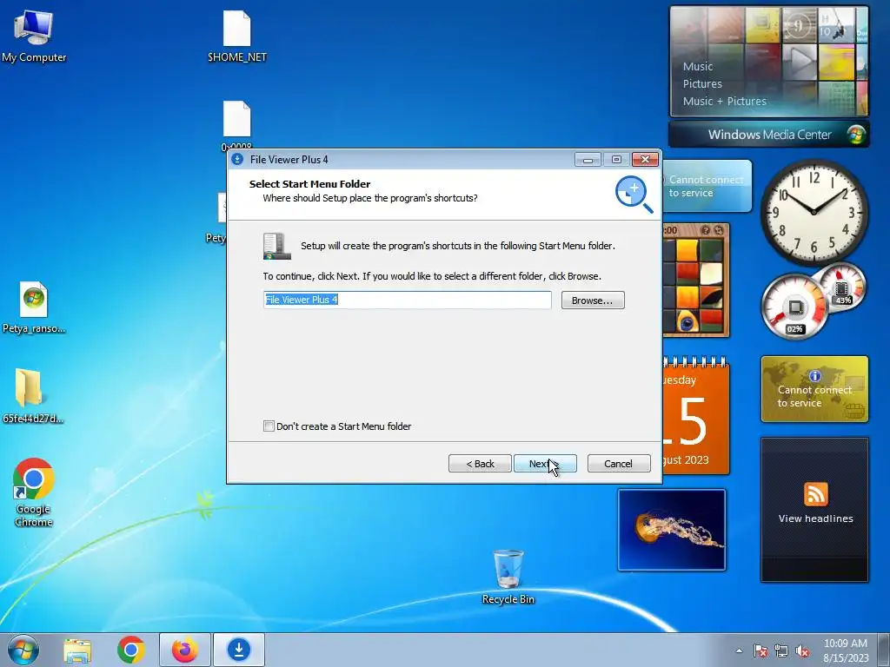Click the installer title bar download icon
Screen dimensions: 890x667
[x=237, y=160]
